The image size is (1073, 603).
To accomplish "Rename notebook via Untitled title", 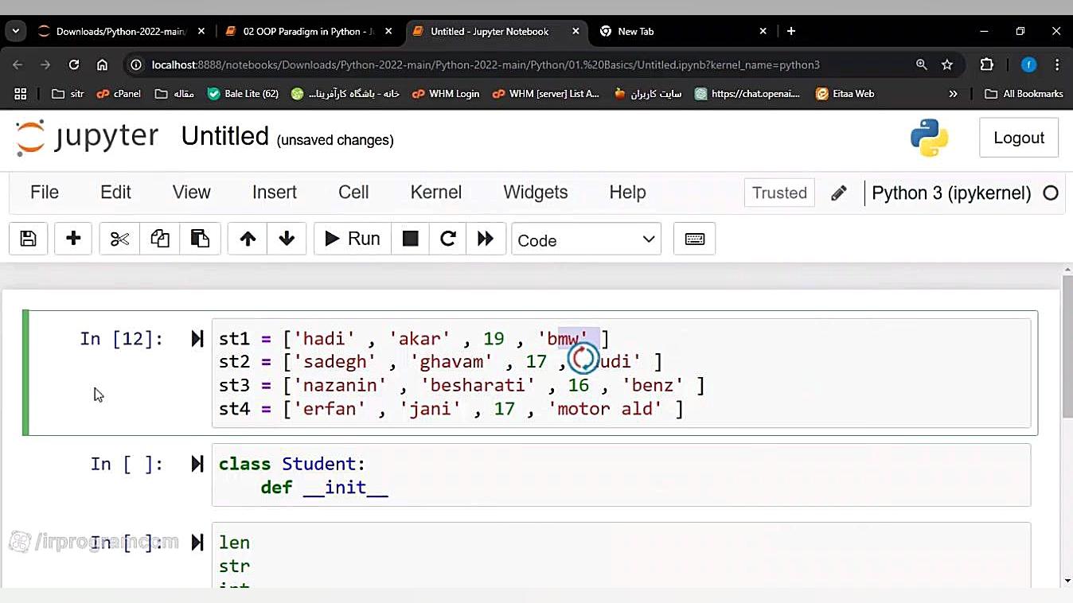I will pos(225,137).
